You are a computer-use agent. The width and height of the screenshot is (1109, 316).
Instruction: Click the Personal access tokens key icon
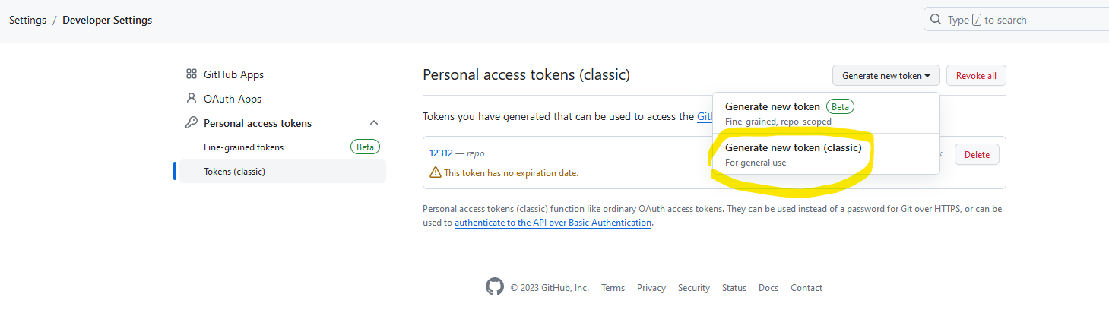click(192, 123)
